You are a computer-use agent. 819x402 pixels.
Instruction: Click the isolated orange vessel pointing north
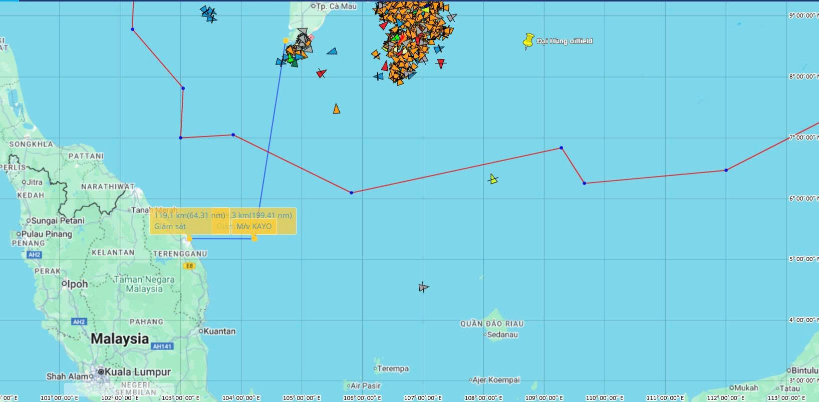point(337,109)
